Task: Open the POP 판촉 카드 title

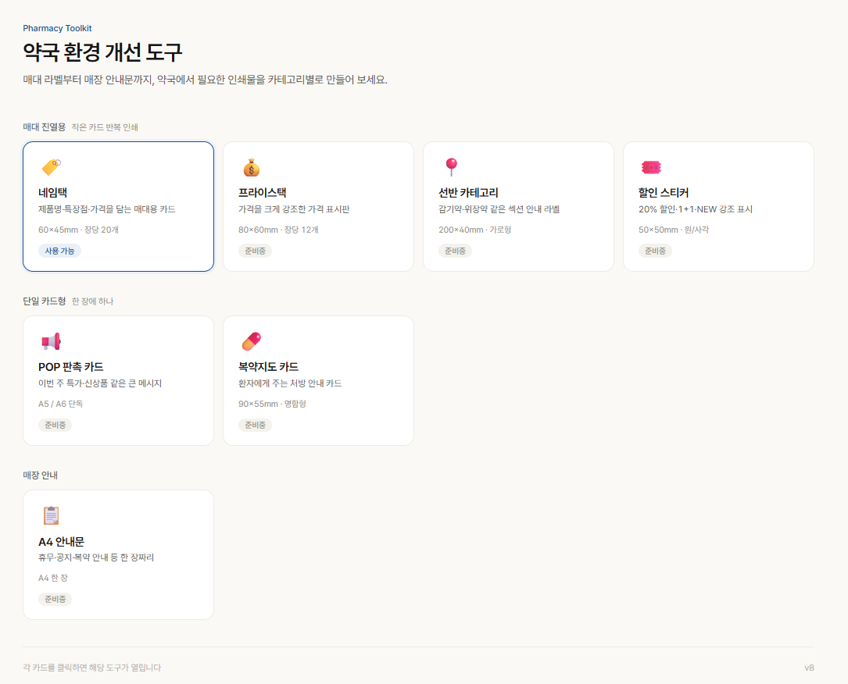Action: (71, 367)
